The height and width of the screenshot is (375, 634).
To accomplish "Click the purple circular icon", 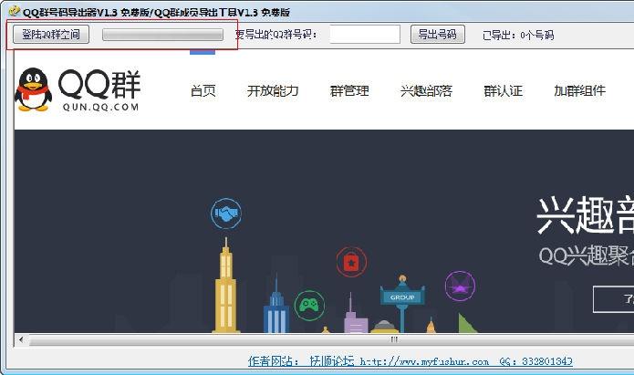I will [460, 286].
